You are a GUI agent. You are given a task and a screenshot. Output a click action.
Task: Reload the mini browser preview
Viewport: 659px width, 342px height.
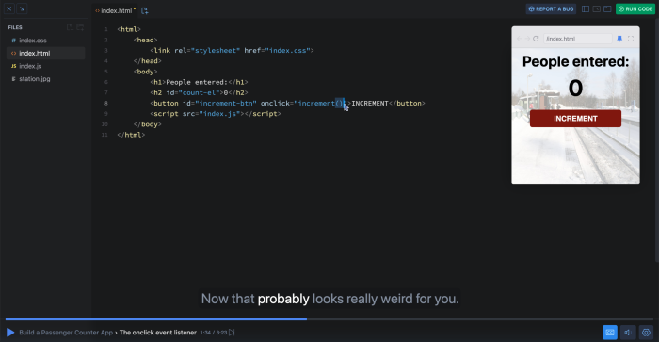click(536, 39)
